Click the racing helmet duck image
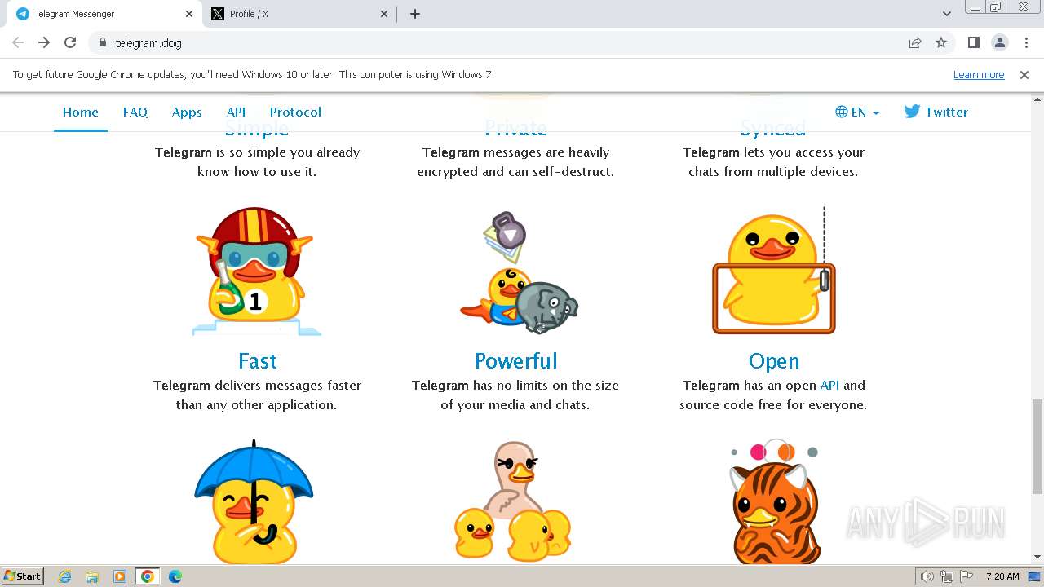Image resolution: width=1044 pixels, height=587 pixels. (257, 271)
